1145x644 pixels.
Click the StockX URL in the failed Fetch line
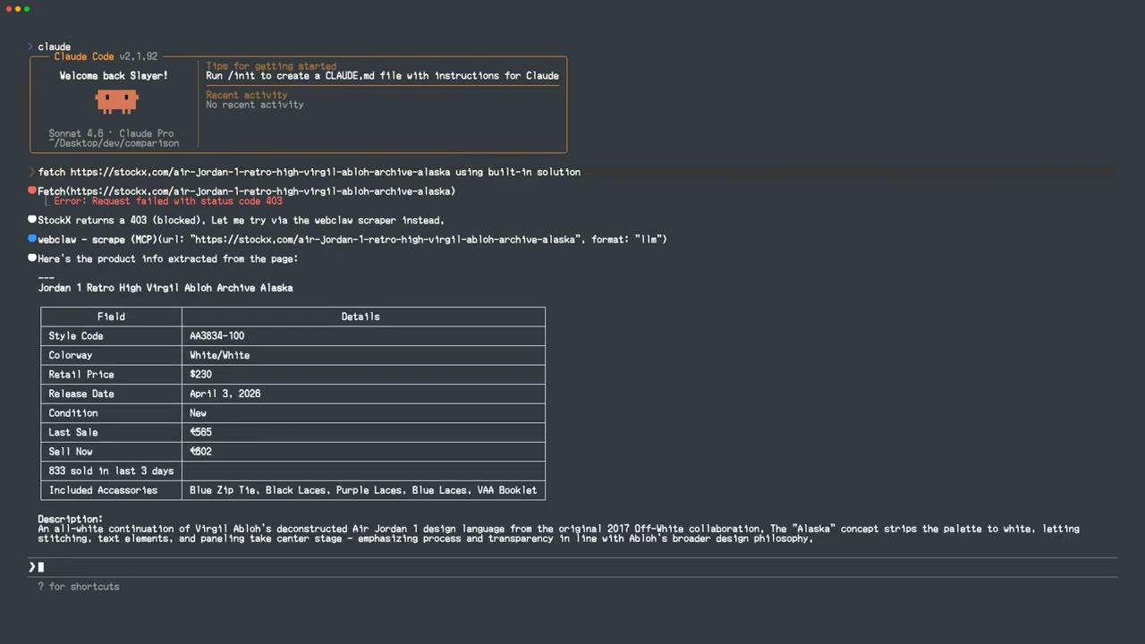click(x=260, y=191)
